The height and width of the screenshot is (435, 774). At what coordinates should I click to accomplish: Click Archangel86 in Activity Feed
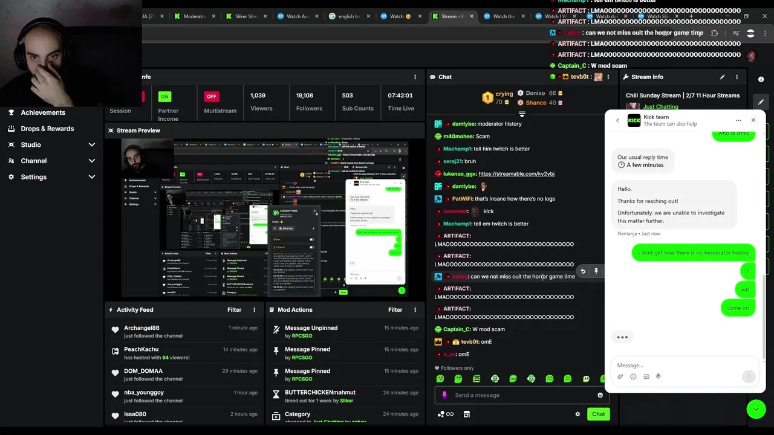pos(141,328)
